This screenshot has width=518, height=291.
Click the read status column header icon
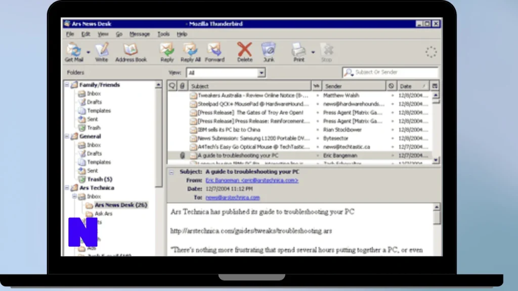316,86
